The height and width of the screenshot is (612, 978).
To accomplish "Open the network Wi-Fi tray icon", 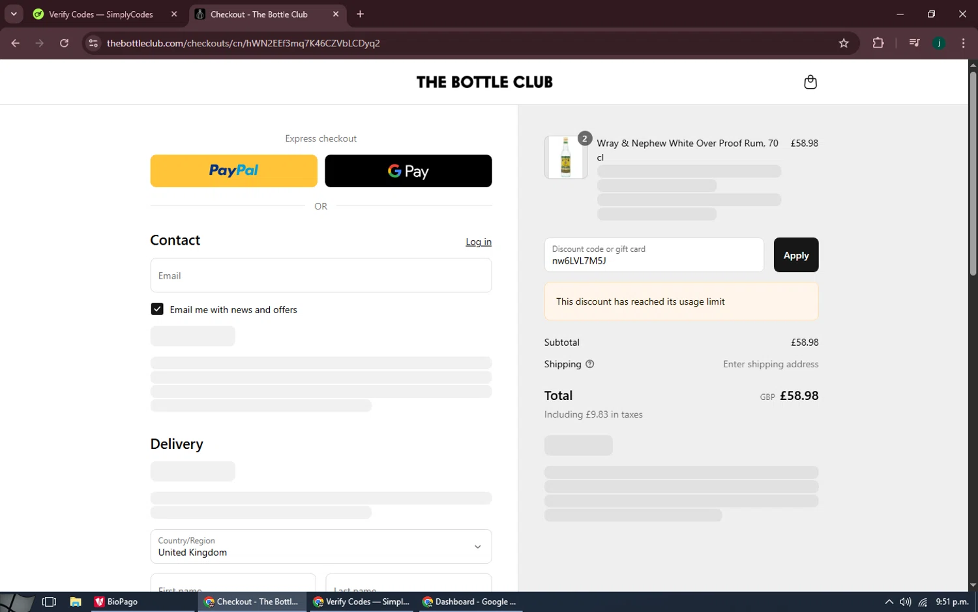I will [923, 602].
